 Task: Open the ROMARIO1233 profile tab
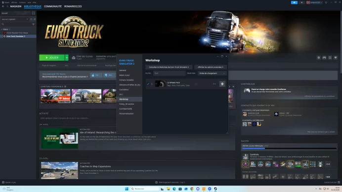(x=73, y=6)
